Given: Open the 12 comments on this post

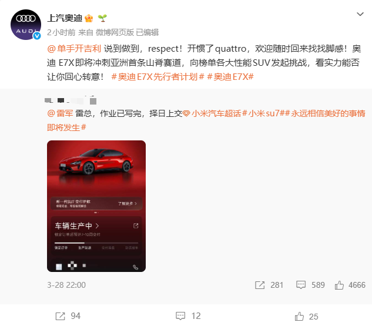Looking at the screenshot, I should (188, 316).
